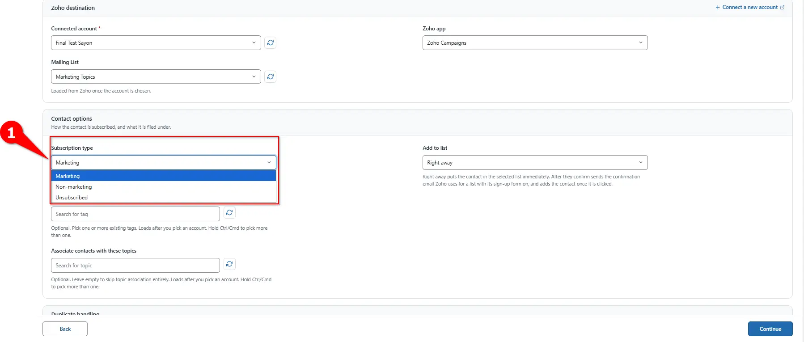
Task: Click the Continue button
Action: [770, 329]
